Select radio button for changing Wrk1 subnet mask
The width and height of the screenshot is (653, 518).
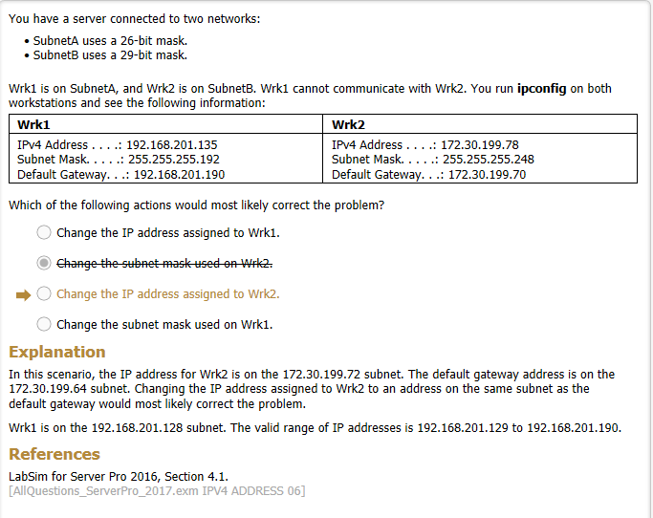(x=44, y=324)
